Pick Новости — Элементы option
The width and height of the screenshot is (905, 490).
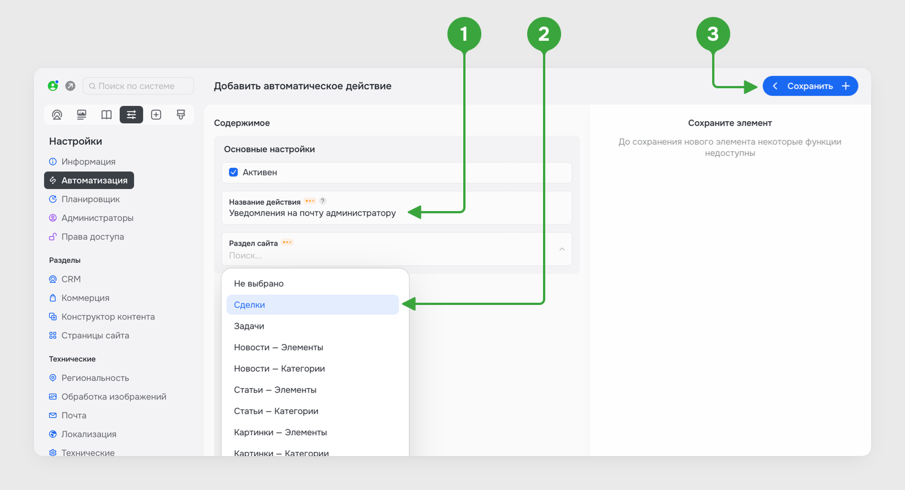pos(313,347)
